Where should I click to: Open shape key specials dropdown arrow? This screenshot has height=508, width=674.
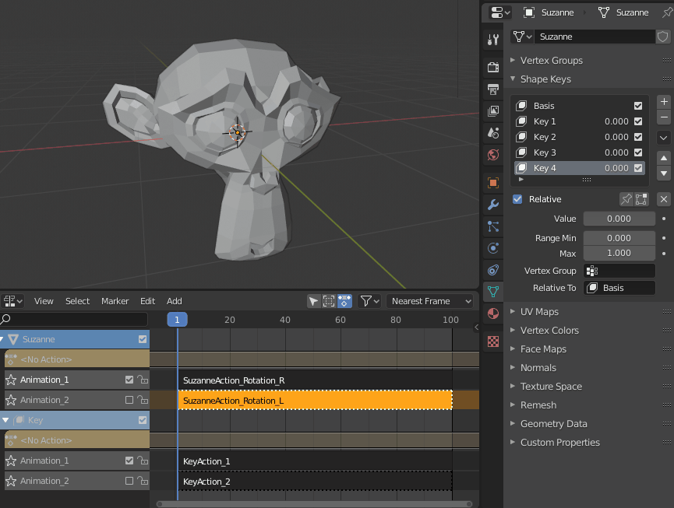click(x=664, y=138)
